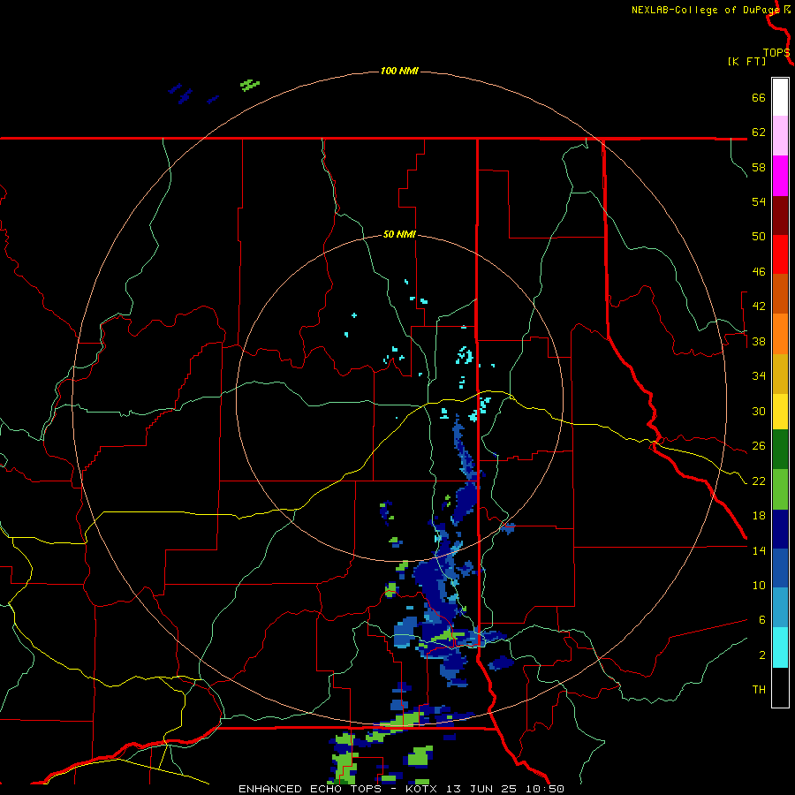This screenshot has height=795, width=795.
Task: Select the 2 legend value
Action: tap(762, 655)
